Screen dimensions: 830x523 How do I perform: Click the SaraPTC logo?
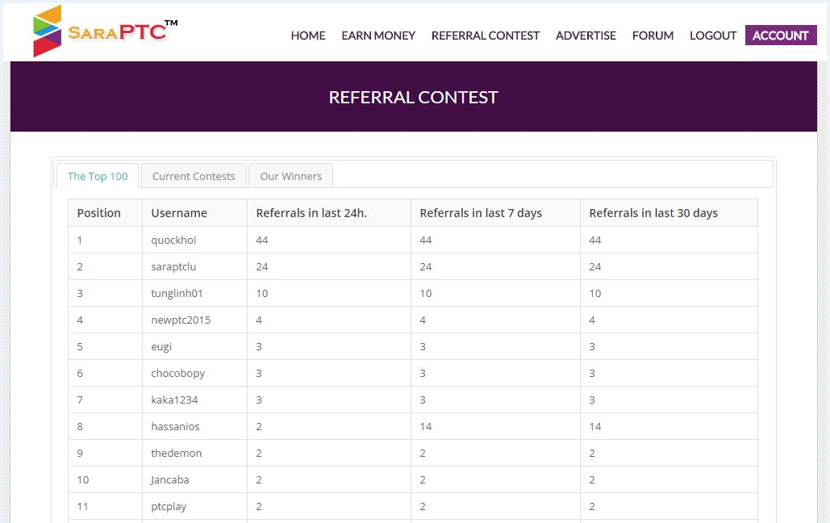[103, 31]
